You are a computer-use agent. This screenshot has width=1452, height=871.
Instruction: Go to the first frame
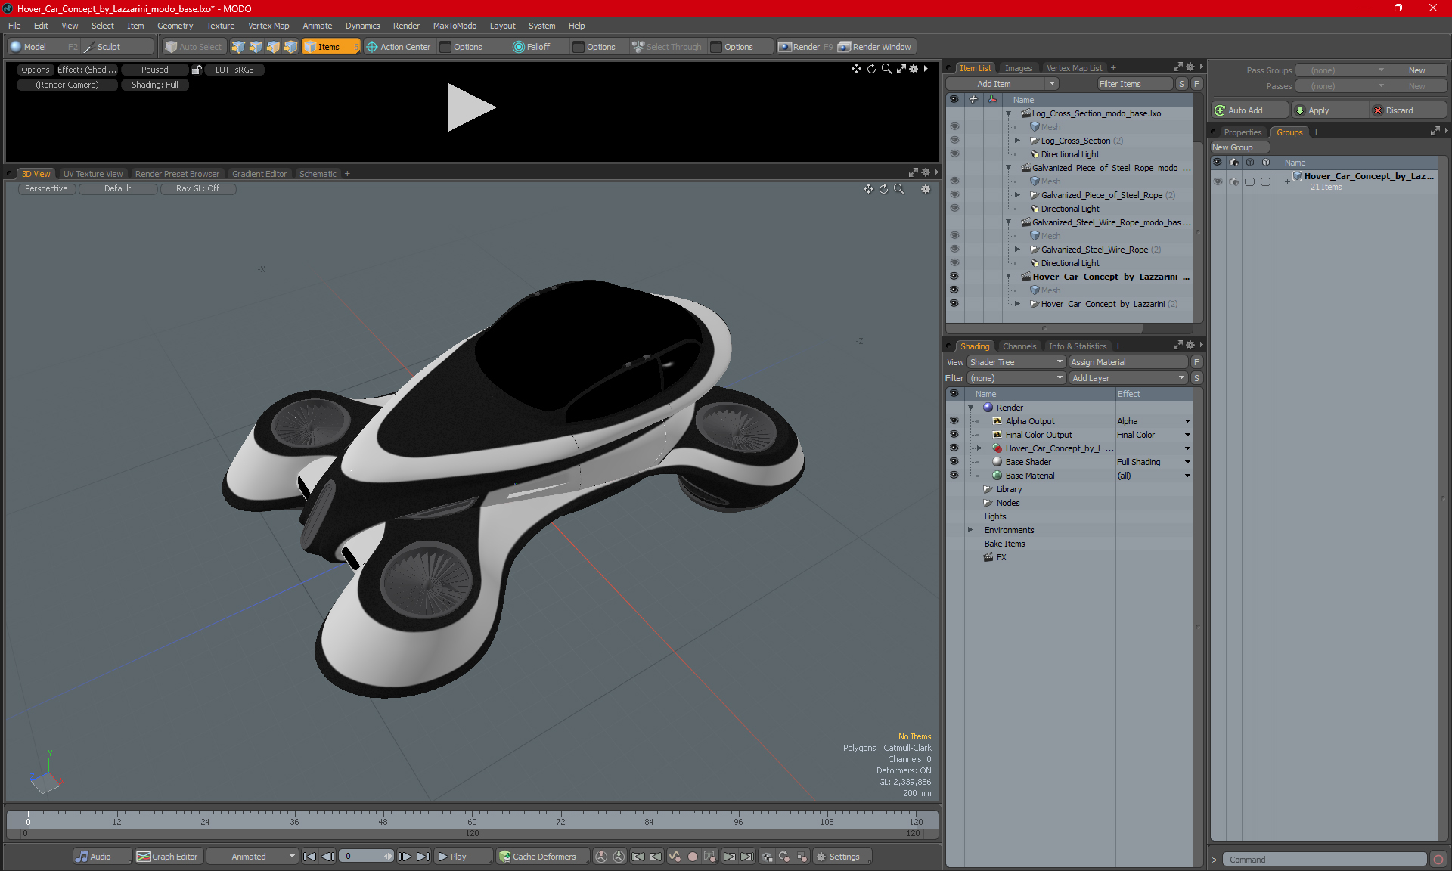309,857
